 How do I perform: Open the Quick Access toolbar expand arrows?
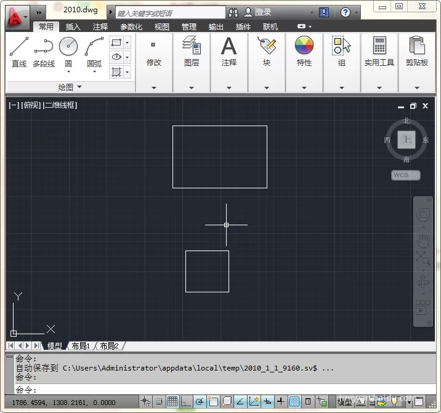39,12
